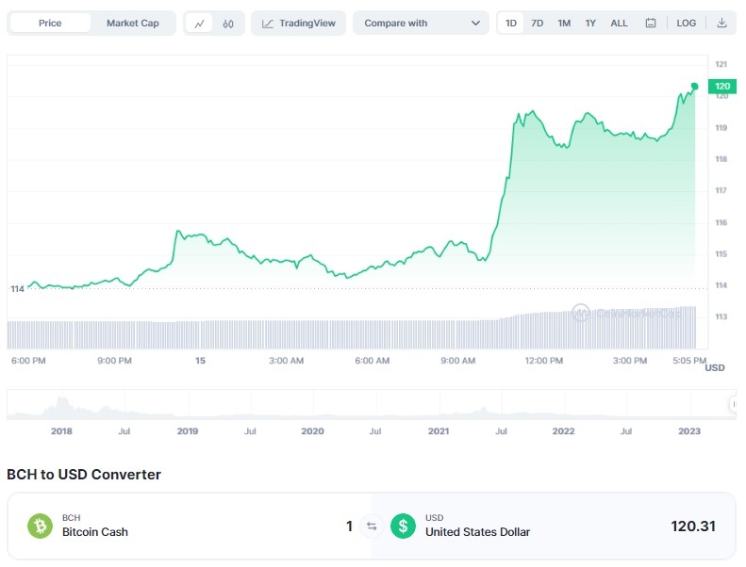This screenshot has width=746, height=567.
Task: Click the BCH to USD Converter heading
Action: click(x=84, y=475)
